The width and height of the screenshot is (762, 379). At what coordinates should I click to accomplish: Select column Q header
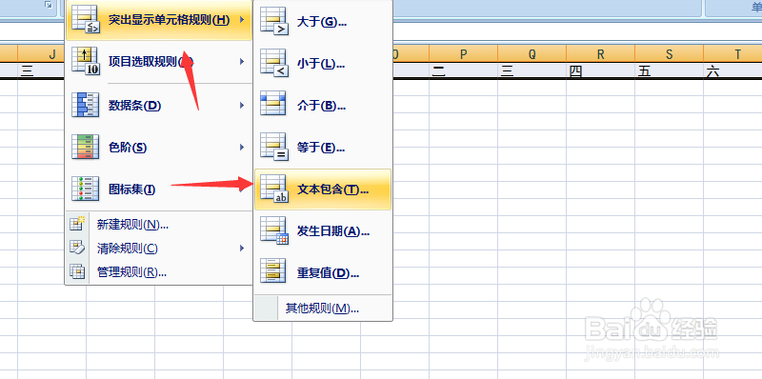pos(531,54)
